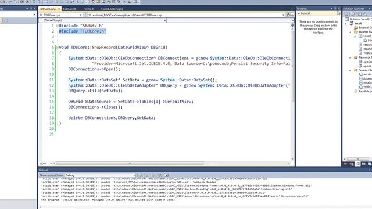Click first Solution Explorer toolbar icon (Properties)
The image size is (372, 209).
346,14
